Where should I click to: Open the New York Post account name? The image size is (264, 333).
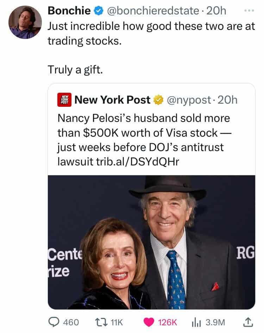113,100
